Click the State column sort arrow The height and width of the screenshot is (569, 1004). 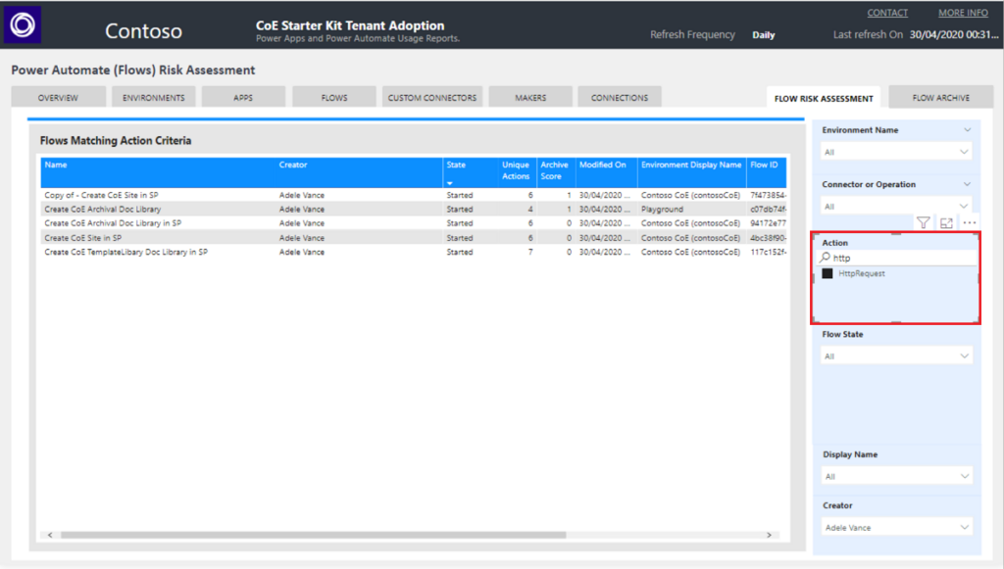click(450, 183)
